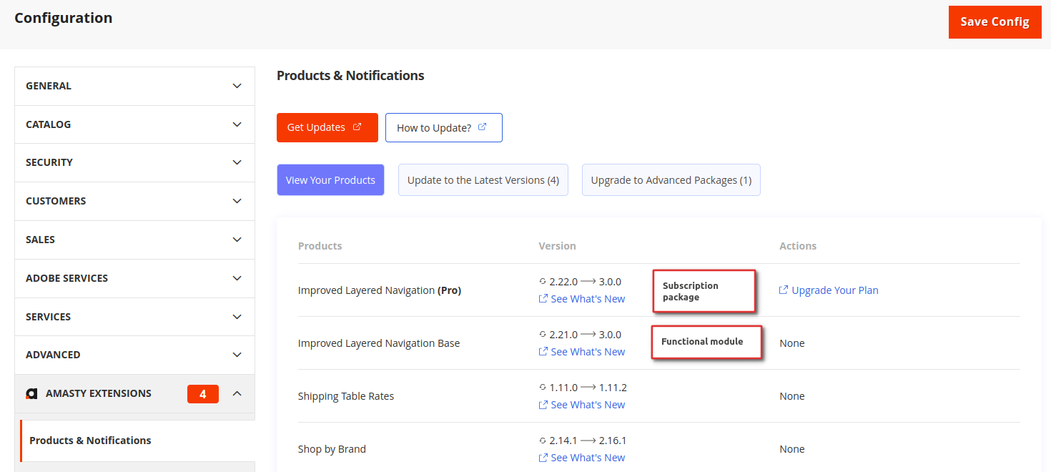
Task: Click Improved Layered Navigation (Pro) product name
Action: tap(380, 290)
